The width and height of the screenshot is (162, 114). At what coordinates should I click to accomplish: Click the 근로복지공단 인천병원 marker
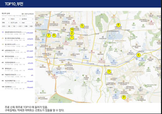[54, 75]
